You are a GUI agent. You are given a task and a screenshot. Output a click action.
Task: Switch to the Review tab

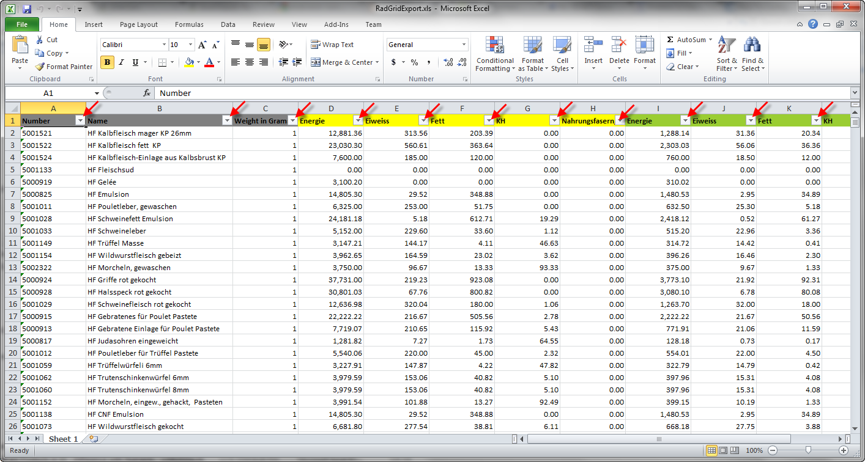pos(264,24)
